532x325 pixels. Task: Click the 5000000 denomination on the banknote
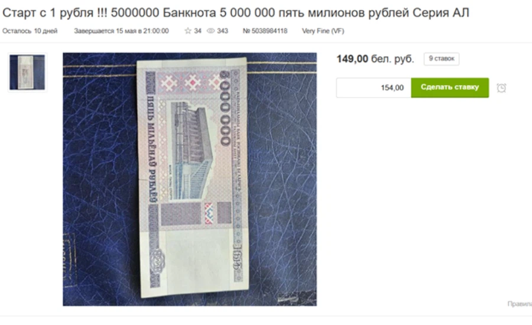pyautogui.click(x=226, y=108)
